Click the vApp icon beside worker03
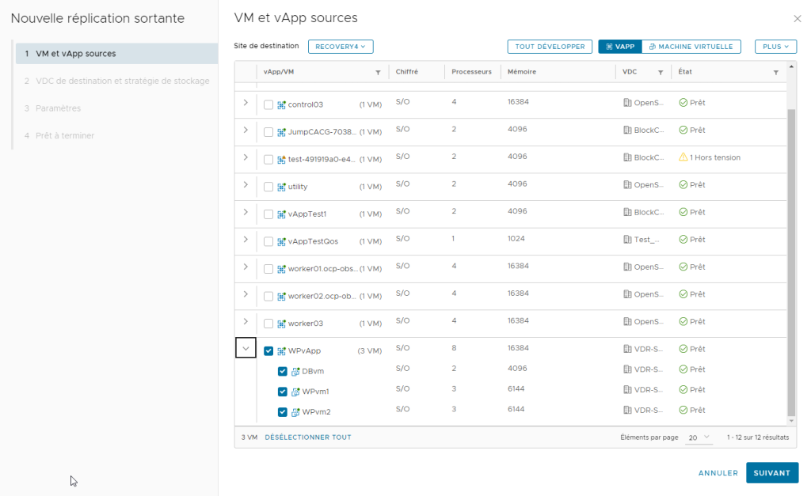The image size is (811, 496). click(281, 324)
